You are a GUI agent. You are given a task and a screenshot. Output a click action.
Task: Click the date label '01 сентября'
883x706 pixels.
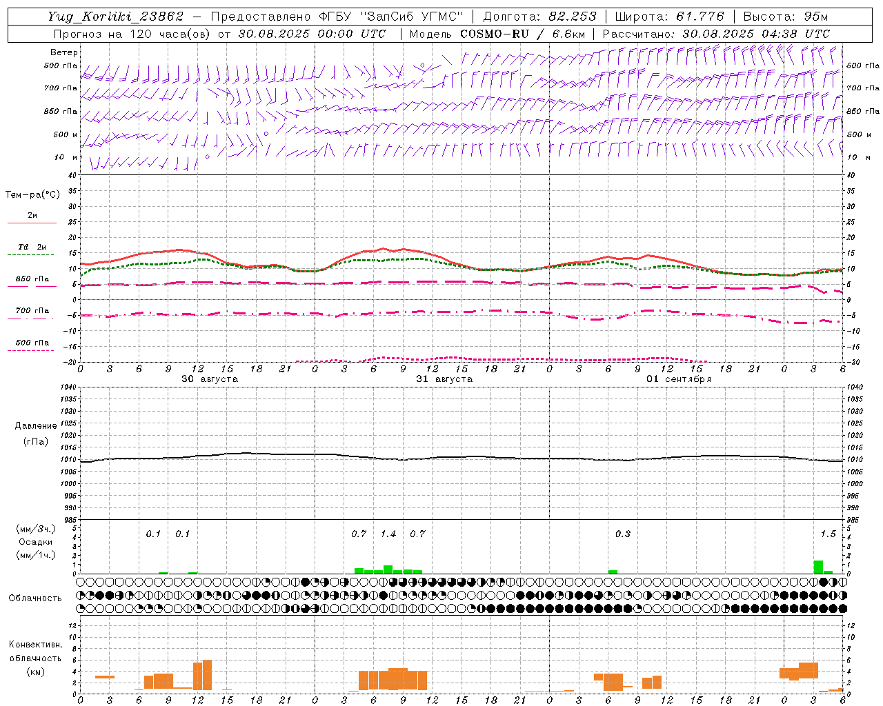click(679, 379)
